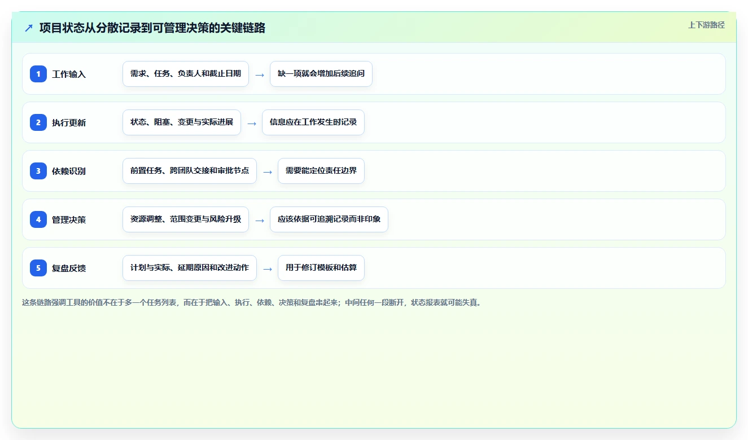Image resolution: width=748 pixels, height=440 pixels.
Task: Click the 复盘反馈 step label
Action: (69, 268)
